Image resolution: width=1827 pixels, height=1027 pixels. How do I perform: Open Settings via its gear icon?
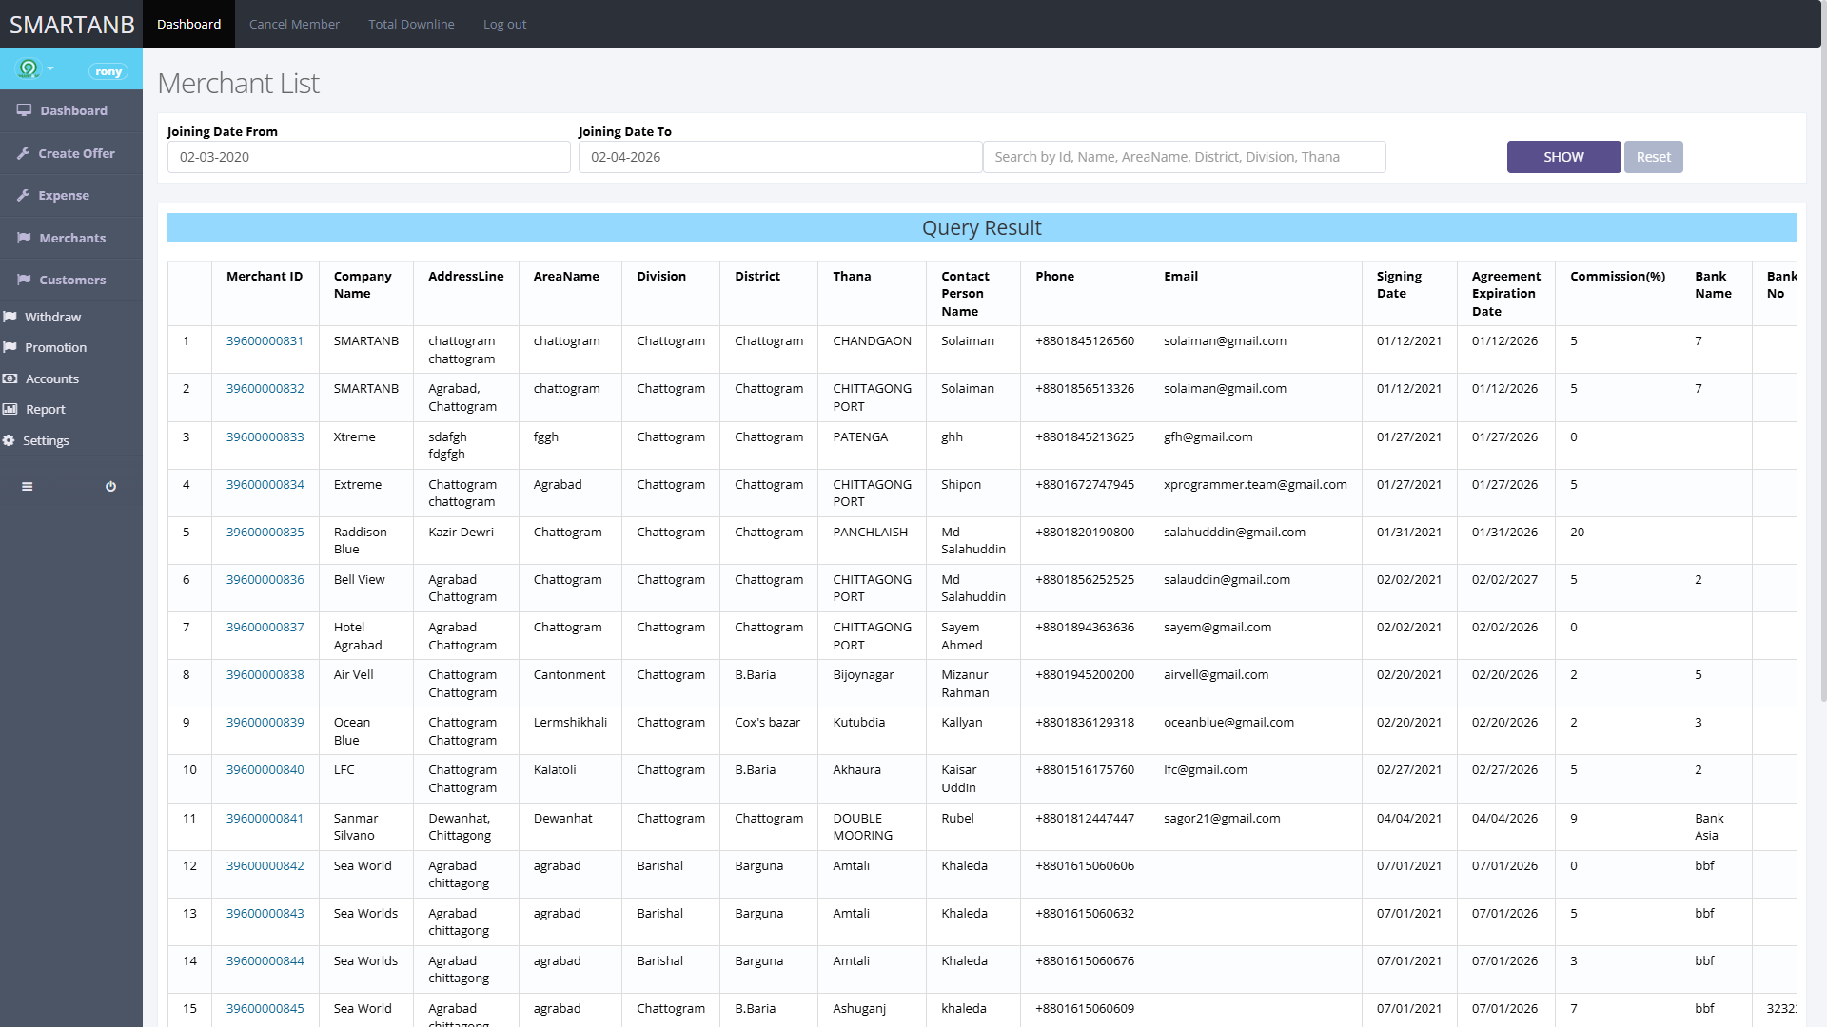[10, 440]
